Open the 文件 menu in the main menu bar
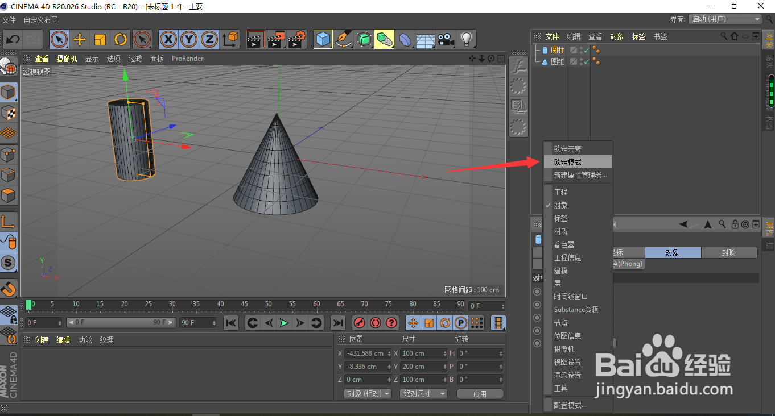The image size is (775, 416). click(x=9, y=20)
